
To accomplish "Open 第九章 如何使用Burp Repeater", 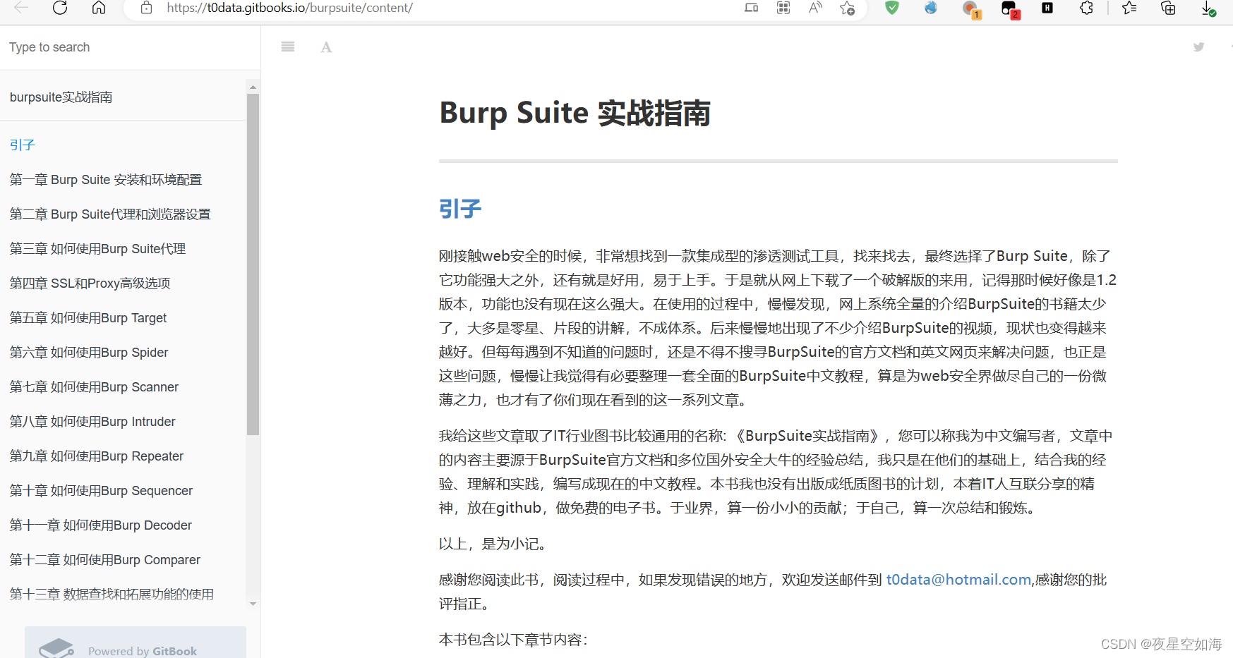I will coord(97,456).
